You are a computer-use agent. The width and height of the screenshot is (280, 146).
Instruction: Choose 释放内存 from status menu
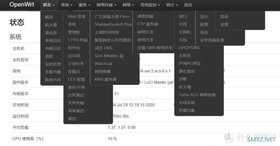[53, 80]
